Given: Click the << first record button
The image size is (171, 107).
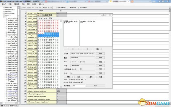Looking at the screenshot, I should click(x=68, y=49).
